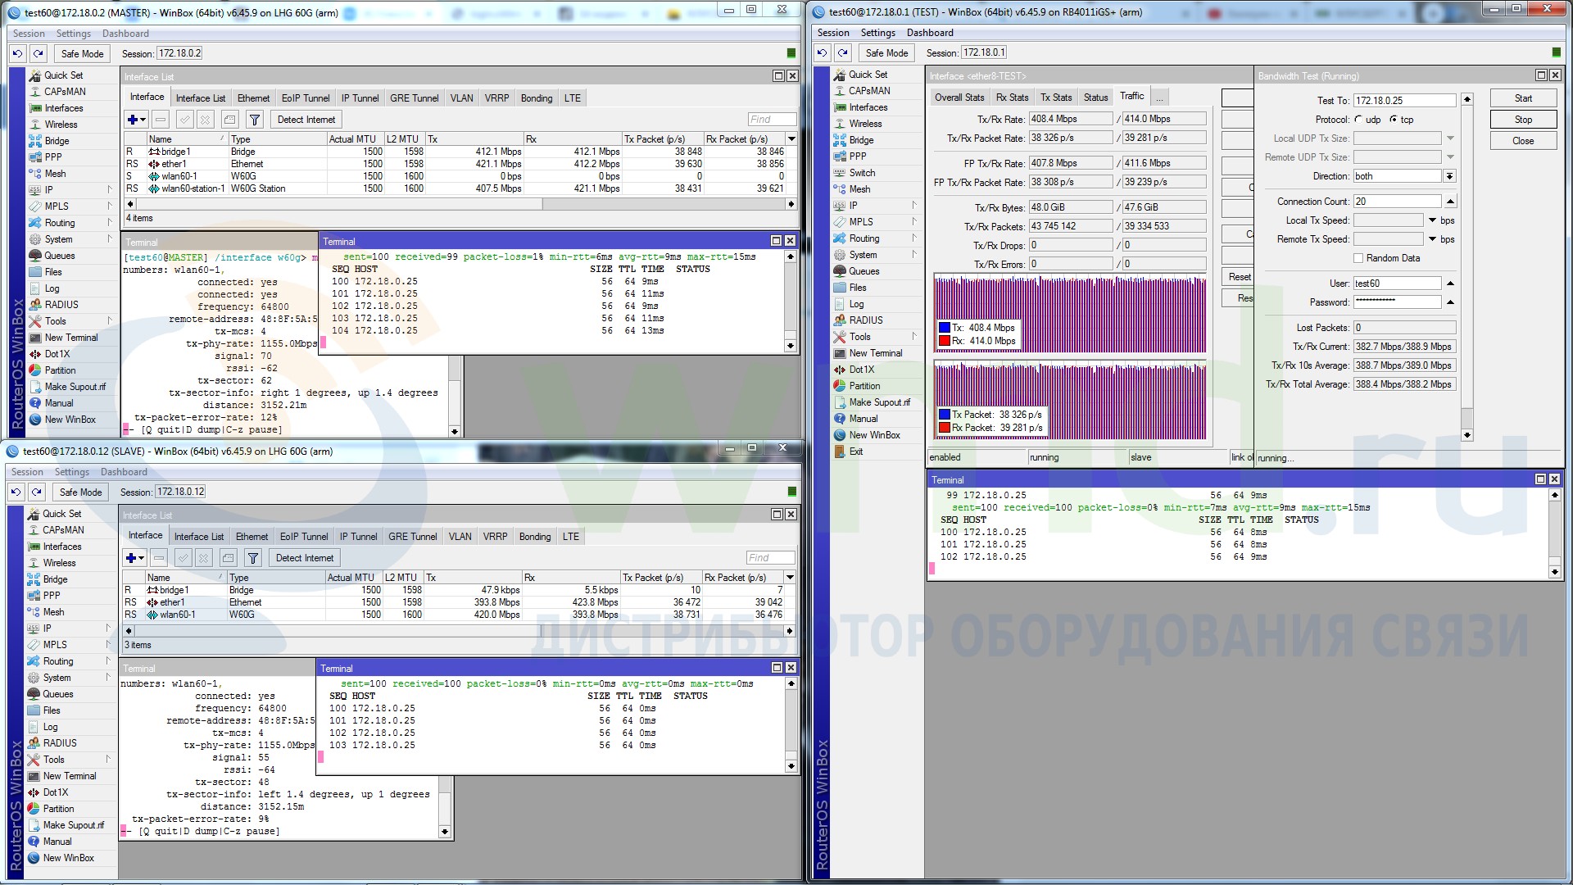Viewport: 1573px width, 885px height.
Task: Select wlan60-station-1 row in MASTER table
Action: [x=459, y=188]
